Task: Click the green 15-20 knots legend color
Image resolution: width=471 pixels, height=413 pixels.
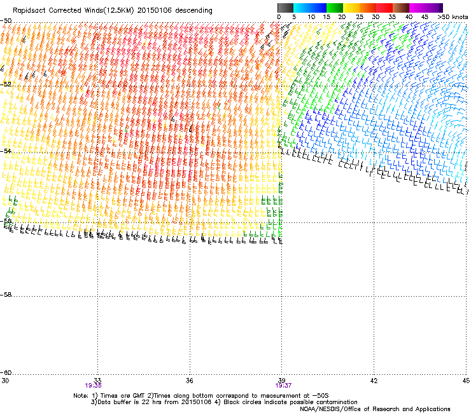Action: (x=335, y=8)
